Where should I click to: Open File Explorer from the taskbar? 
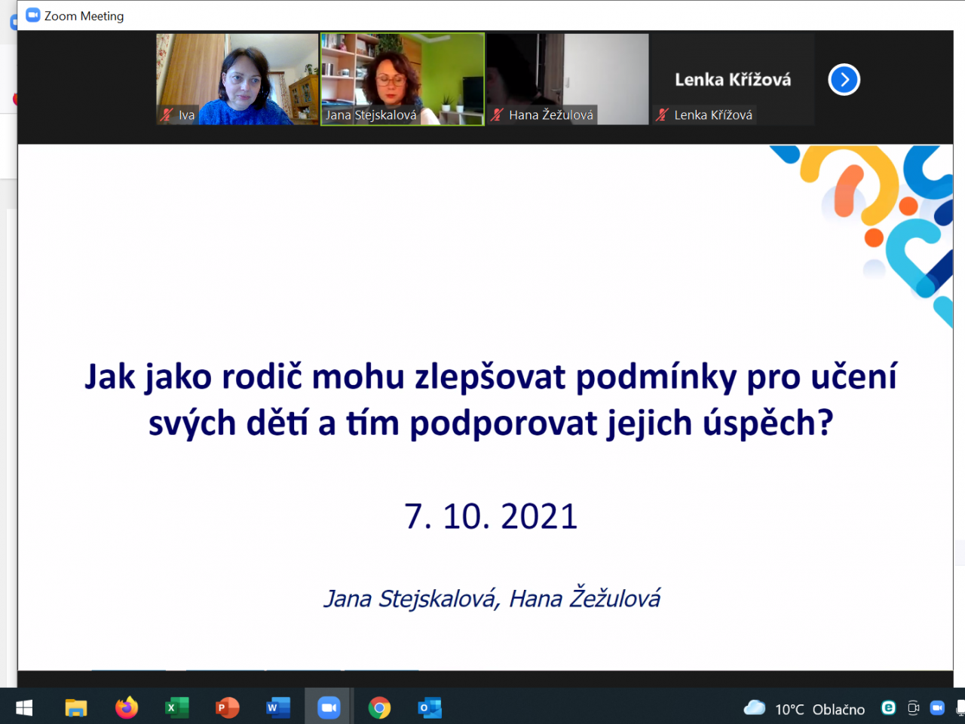tap(76, 707)
